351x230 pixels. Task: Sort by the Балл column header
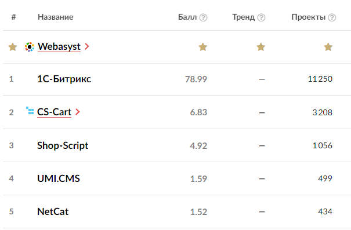coord(187,17)
